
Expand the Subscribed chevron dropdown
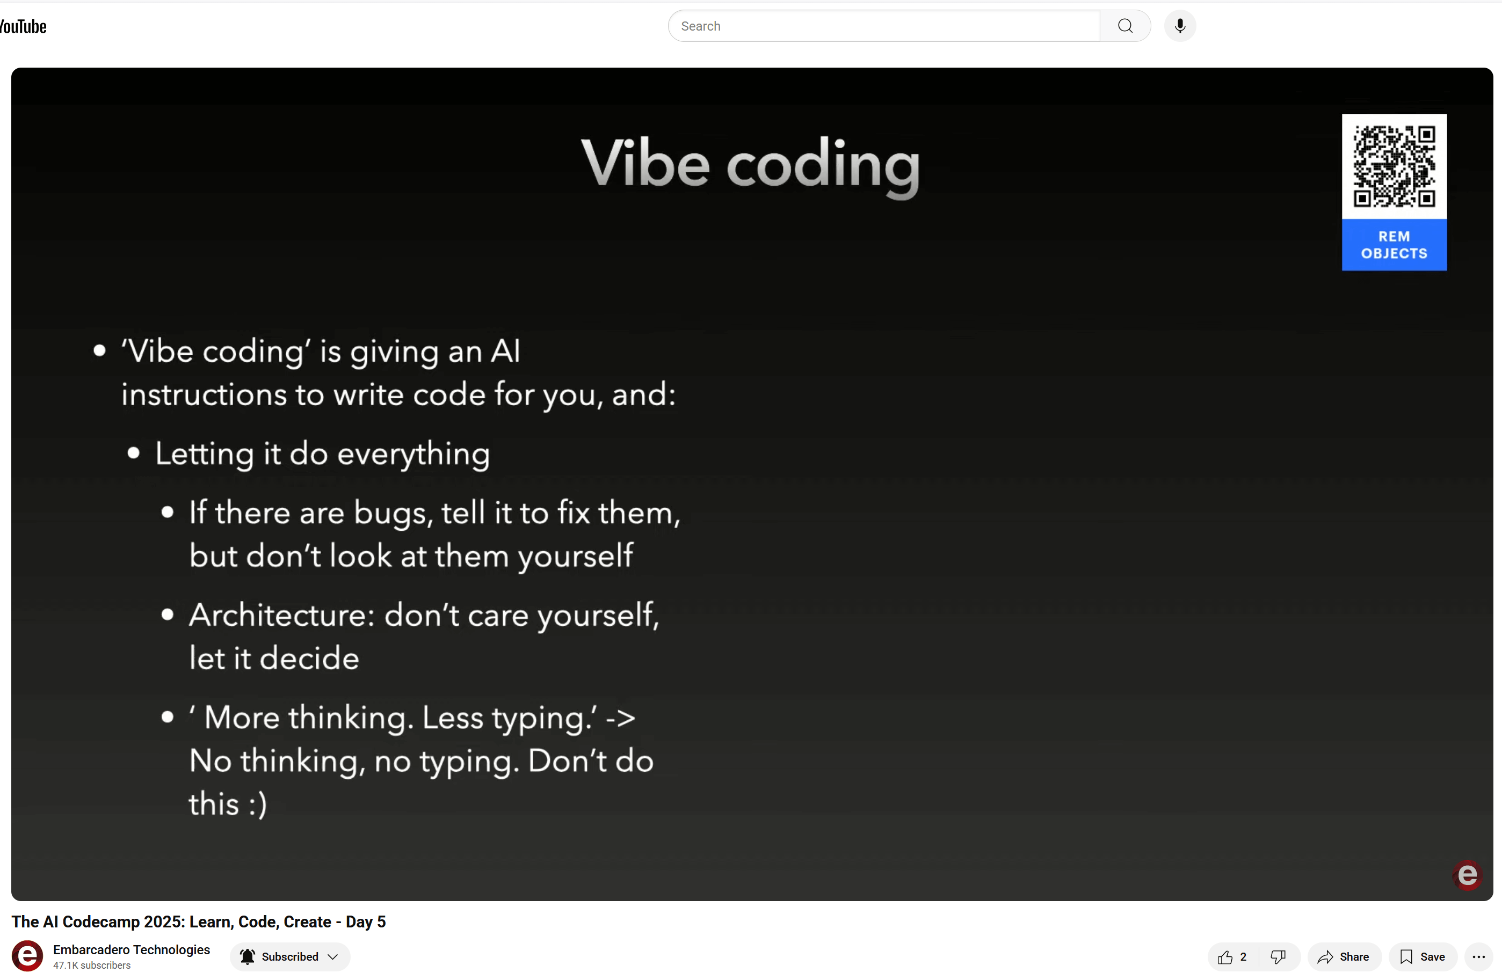click(333, 957)
